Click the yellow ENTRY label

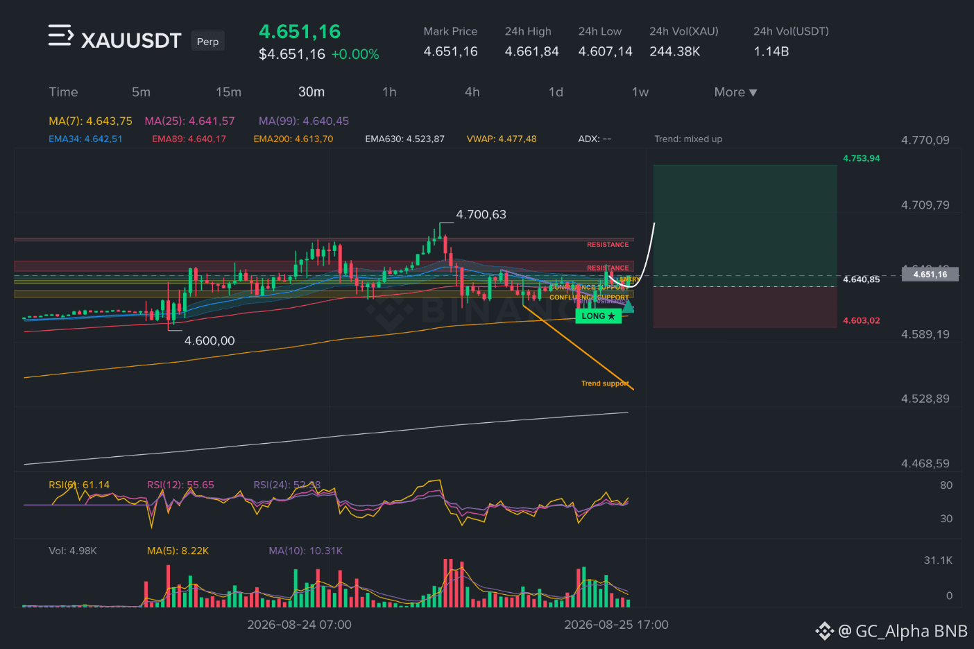[630, 279]
